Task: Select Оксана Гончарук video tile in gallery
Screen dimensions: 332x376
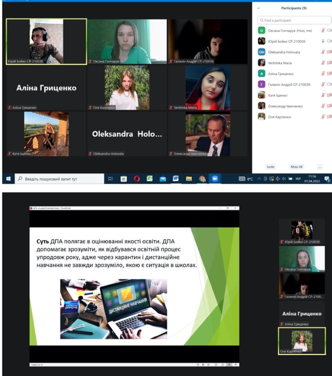Action: tap(127, 42)
